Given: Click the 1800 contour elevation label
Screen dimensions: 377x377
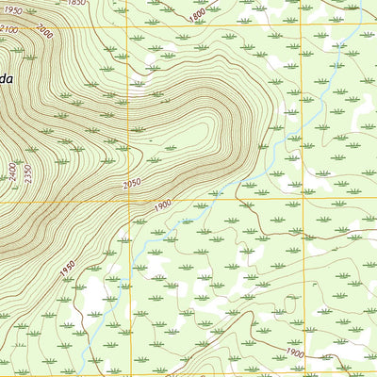Looking at the screenshot, I should pos(198,15).
